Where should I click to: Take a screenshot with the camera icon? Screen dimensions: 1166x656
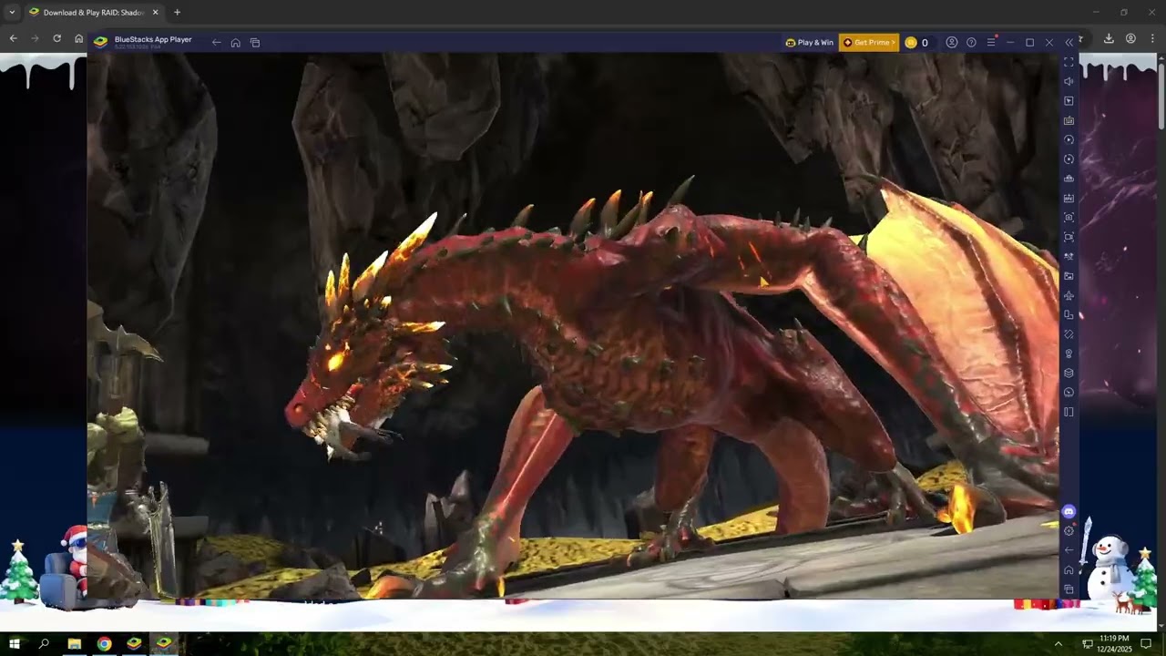1069,217
